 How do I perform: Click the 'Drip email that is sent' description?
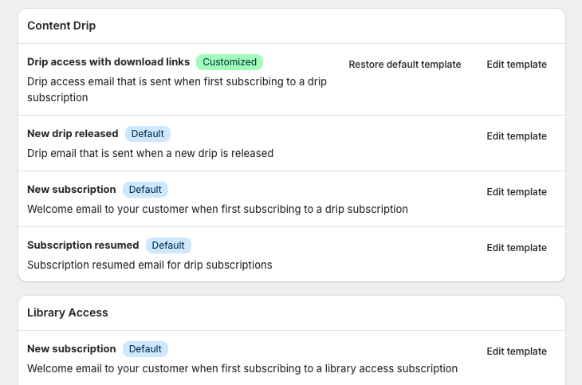point(150,153)
